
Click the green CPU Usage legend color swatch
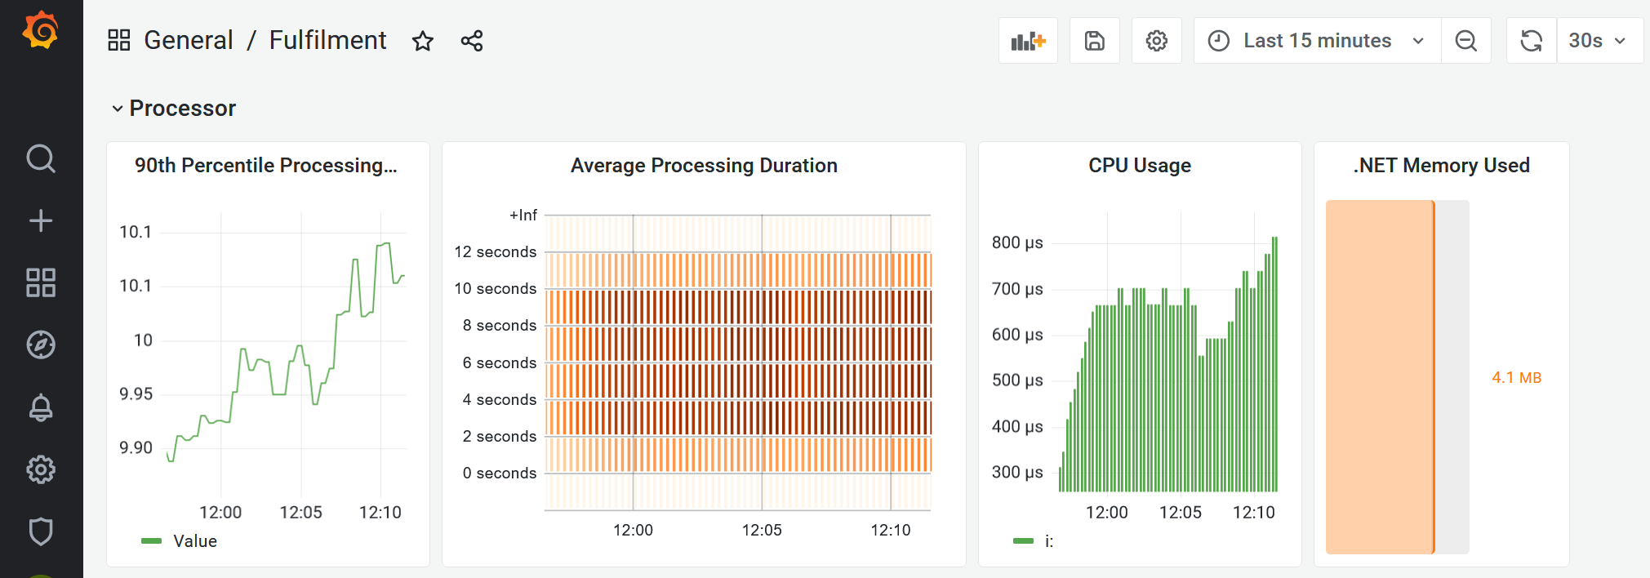[x=1023, y=540]
